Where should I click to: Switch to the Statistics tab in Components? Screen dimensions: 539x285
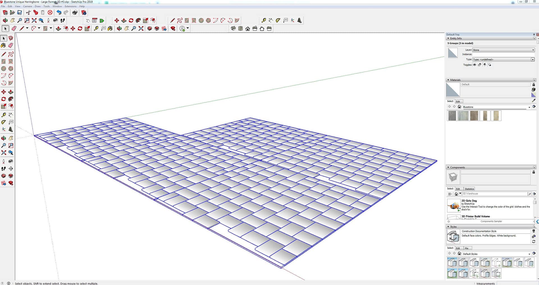point(469,189)
